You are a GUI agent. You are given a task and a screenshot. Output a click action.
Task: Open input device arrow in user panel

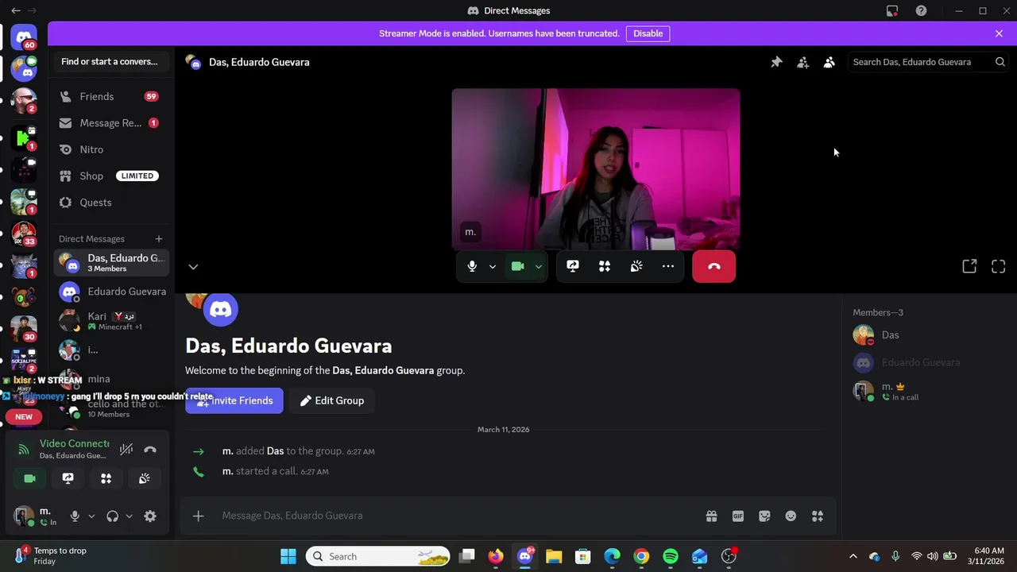pyautogui.click(x=91, y=516)
